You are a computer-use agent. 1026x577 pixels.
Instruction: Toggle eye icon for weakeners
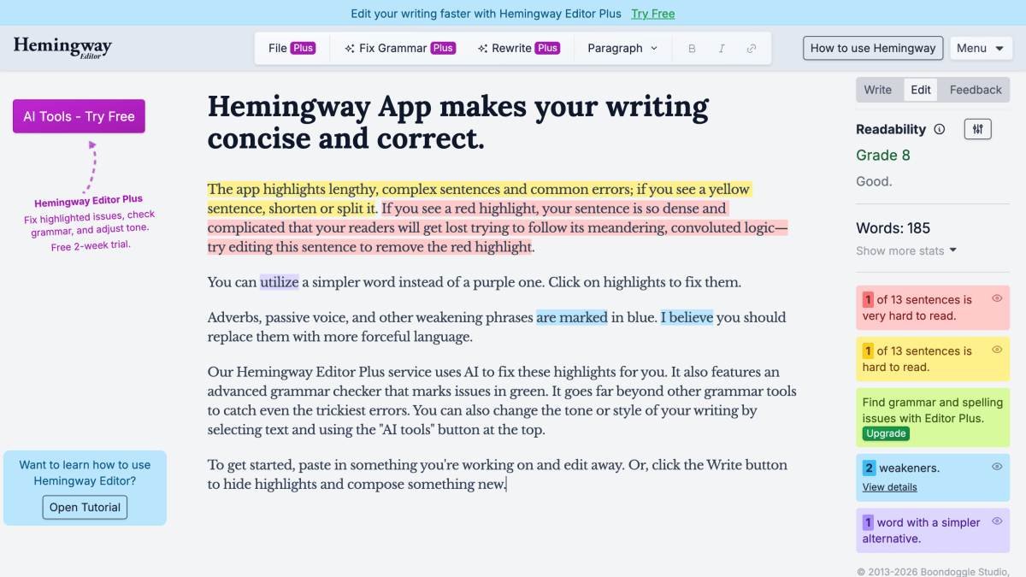point(997,467)
